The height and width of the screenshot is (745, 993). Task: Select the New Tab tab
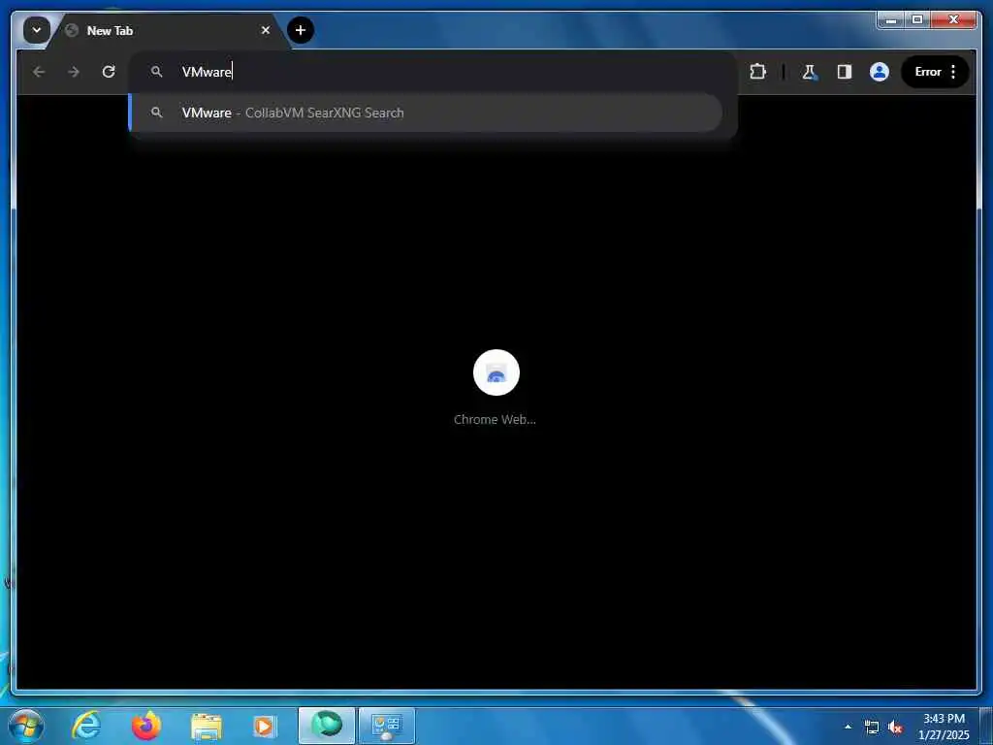coord(168,30)
